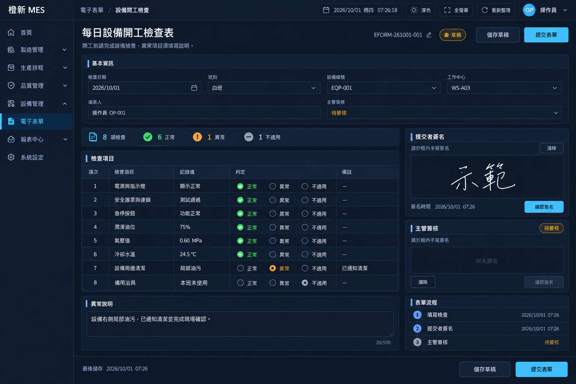The image size is (576, 384).
Task: Expand the 品質管理 menu chevron
Action: point(65,85)
